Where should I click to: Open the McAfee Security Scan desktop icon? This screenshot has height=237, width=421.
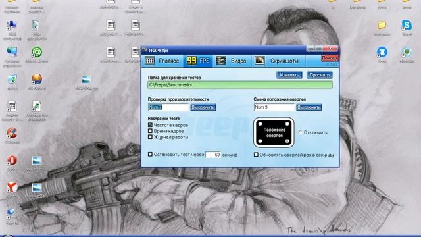point(12,111)
